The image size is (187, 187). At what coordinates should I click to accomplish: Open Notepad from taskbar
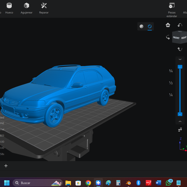[178, 183]
